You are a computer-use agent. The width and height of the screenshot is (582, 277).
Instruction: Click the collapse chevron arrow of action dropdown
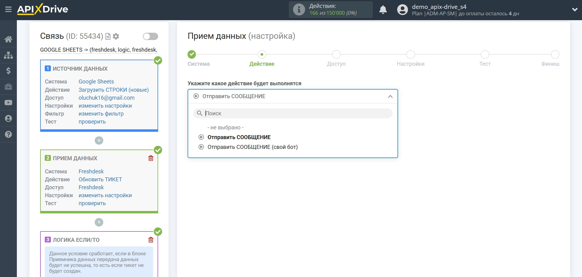[x=390, y=97]
